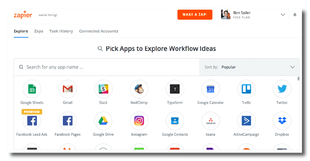This screenshot has height=161, width=310.
Task: Select the Asana app icon
Action: click(x=211, y=121)
